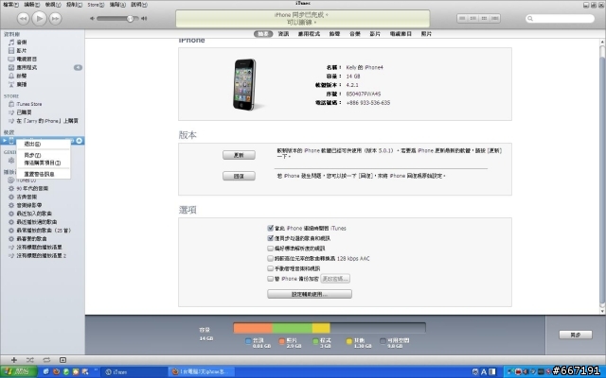This screenshot has height=378, width=606.
Task: Click the 同步 button at bottom right
Action: point(576,335)
